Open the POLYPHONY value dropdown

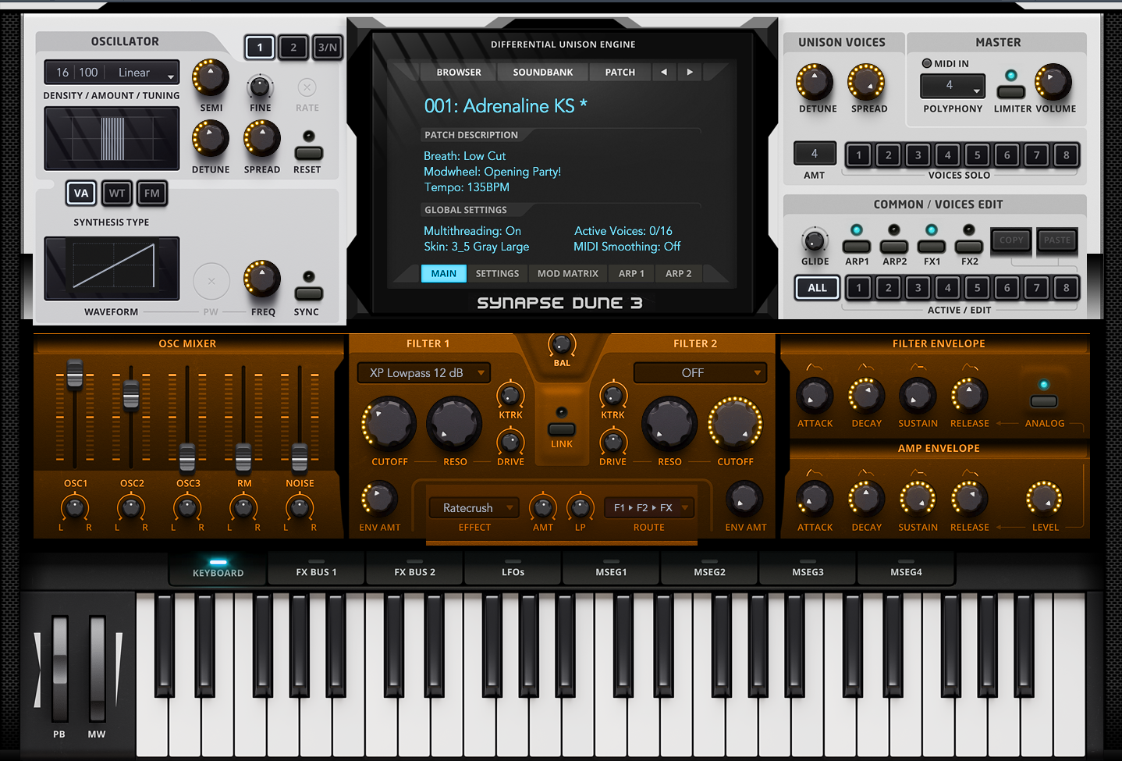point(952,86)
